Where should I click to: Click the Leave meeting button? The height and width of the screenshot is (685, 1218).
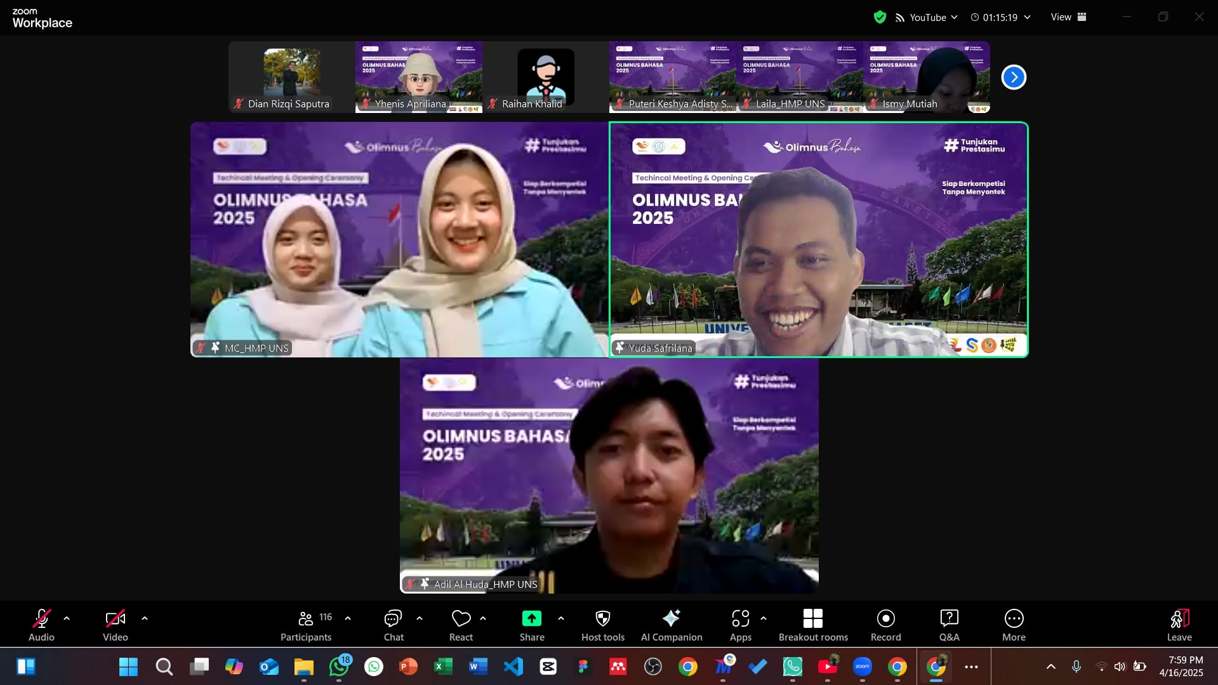point(1179,625)
